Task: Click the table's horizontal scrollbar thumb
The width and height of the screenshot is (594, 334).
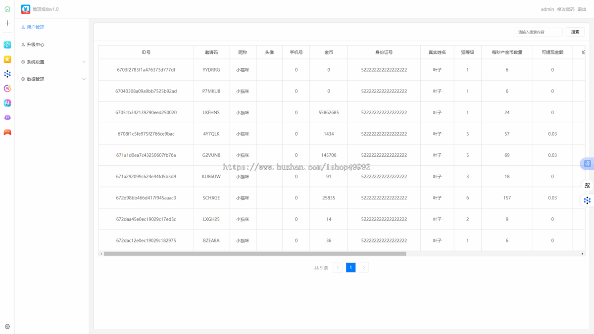Action: [x=255, y=254]
